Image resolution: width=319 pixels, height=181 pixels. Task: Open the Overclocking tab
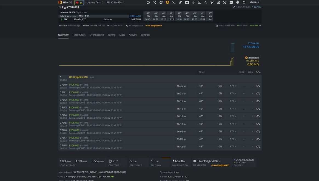pyautogui.click(x=97, y=35)
